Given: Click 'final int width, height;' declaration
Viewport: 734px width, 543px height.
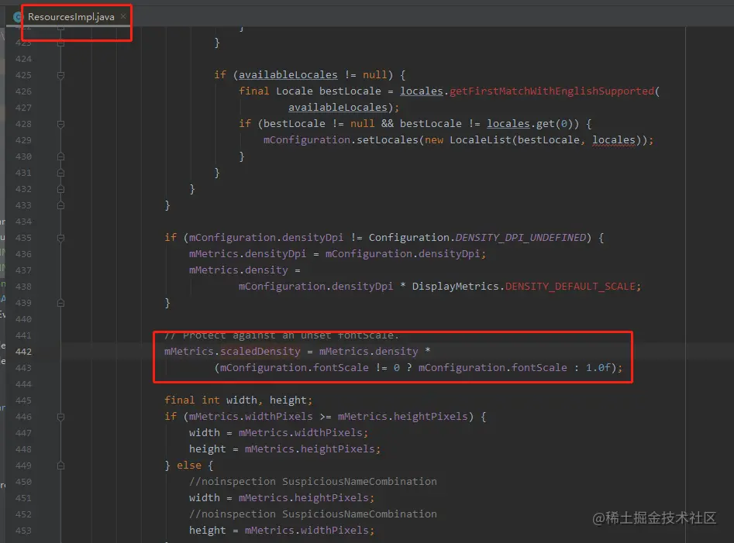Looking at the screenshot, I should coord(238,400).
